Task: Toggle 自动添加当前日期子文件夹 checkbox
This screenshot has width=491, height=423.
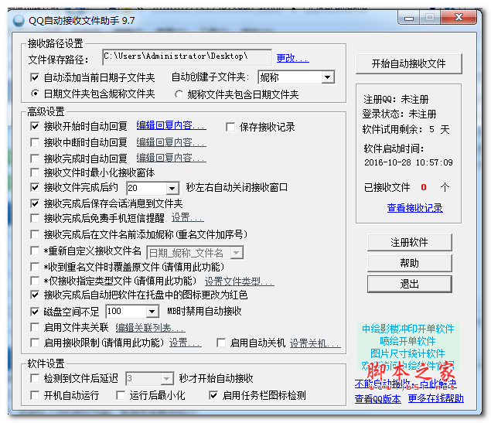Action: pos(35,77)
